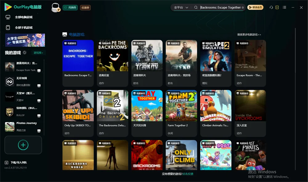308x182 pixels.
Task: Open the Only Climb game thumbnail
Action: (x=181, y=155)
